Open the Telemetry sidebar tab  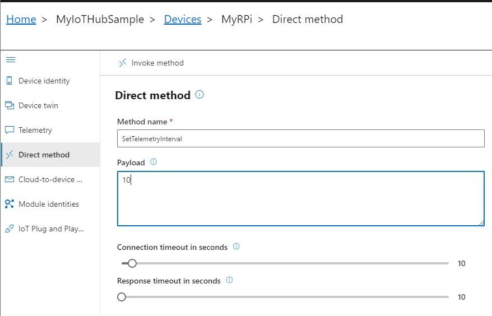point(35,130)
